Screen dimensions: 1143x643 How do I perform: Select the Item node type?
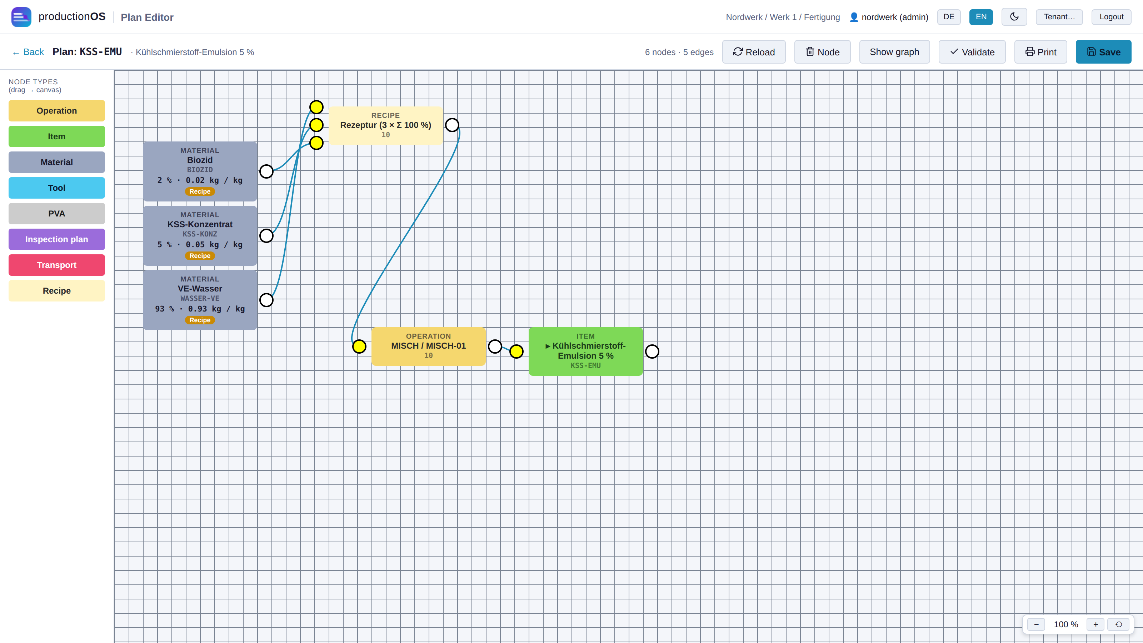tap(57, 136)
